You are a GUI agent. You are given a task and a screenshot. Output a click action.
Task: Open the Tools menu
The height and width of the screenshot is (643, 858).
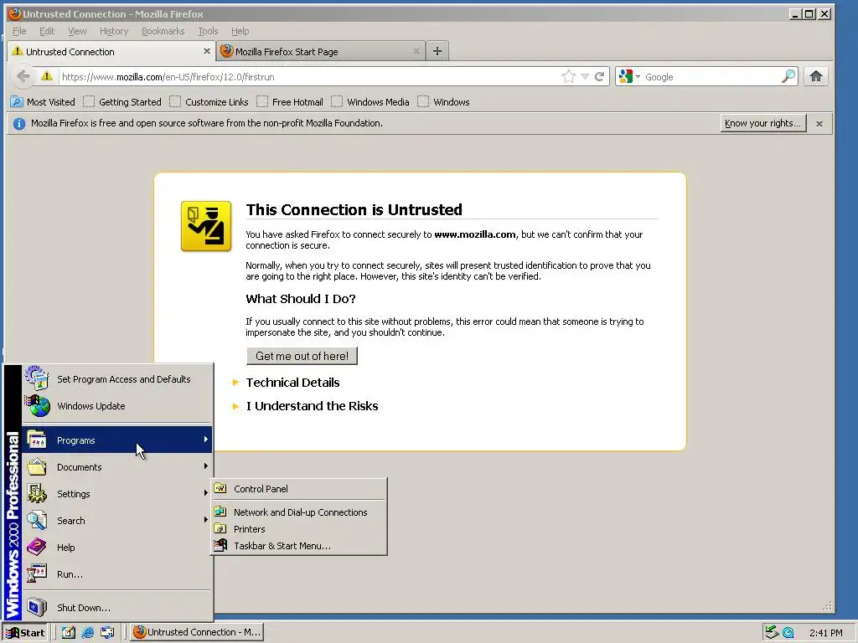[x=208, y=31]
